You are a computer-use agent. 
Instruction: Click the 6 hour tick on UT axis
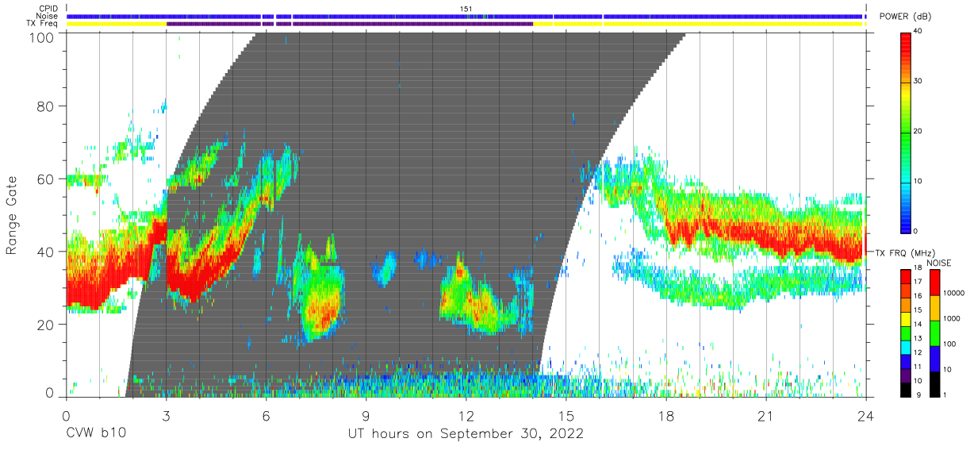266,416
